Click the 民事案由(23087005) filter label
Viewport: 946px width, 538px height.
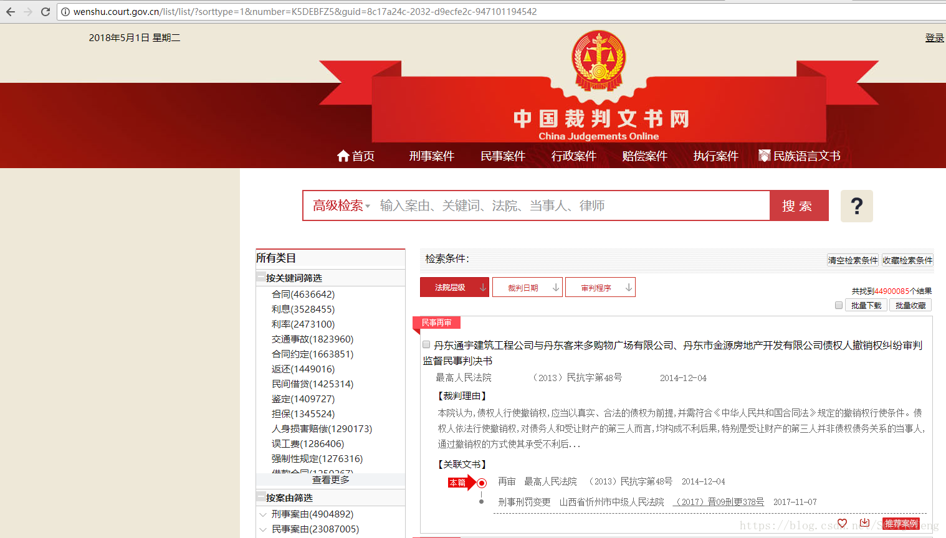pos(315,529)
